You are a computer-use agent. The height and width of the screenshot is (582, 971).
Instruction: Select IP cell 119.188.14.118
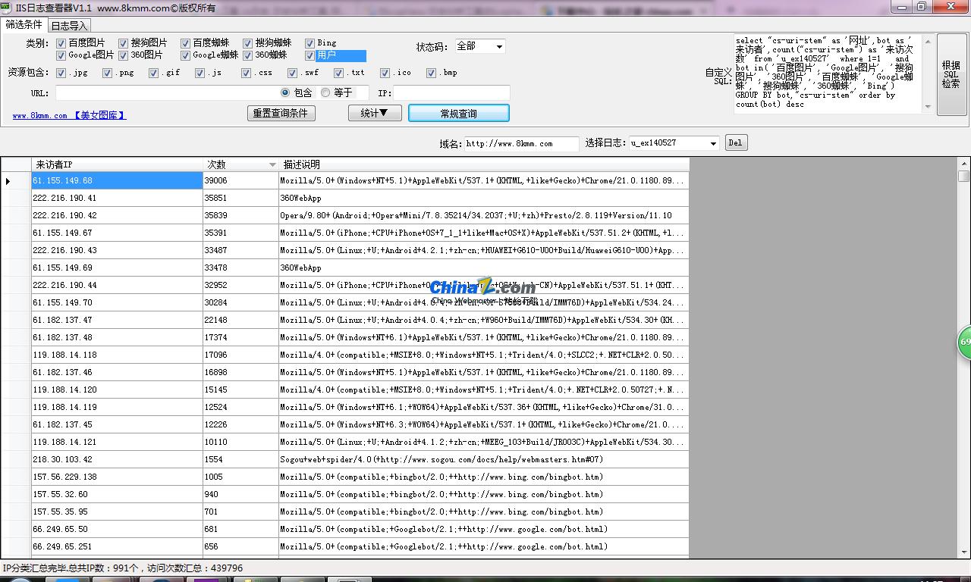pos(117,355)
